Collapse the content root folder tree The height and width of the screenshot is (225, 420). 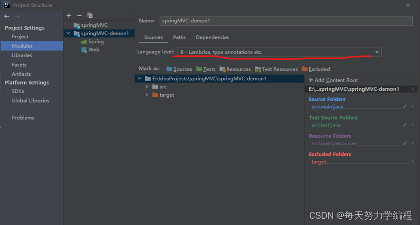[139, 79]
